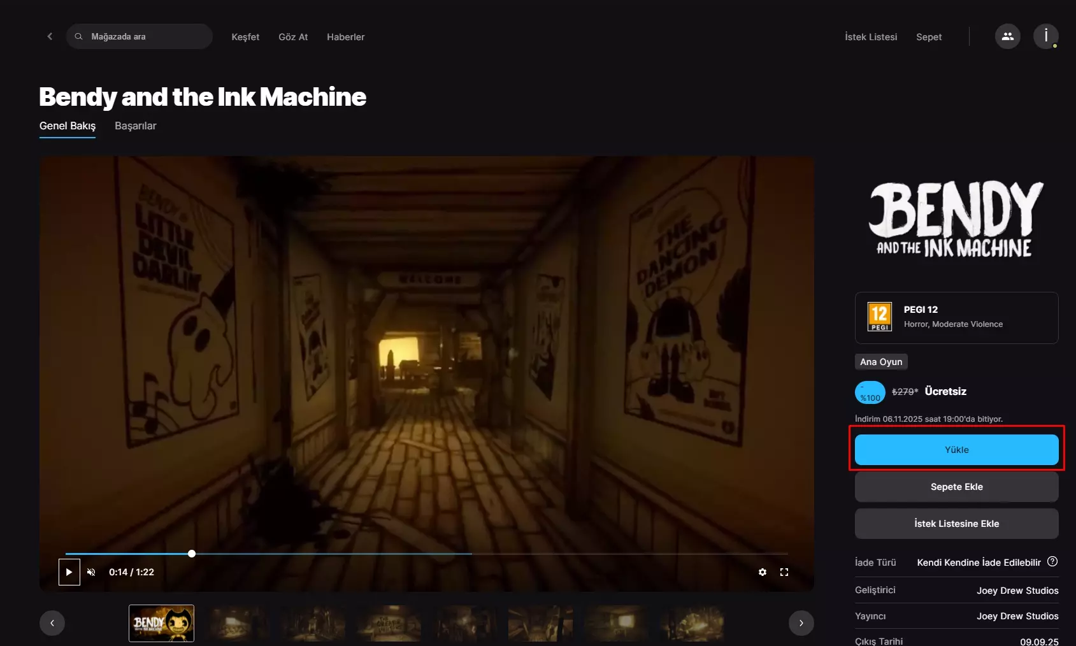This screenshot has width=1076, height=646.
Task: Click the %100 discount badge
Action: pos(869,392)
